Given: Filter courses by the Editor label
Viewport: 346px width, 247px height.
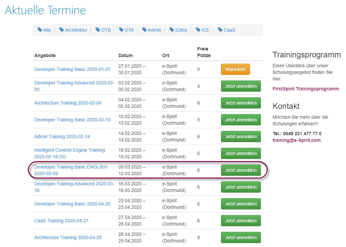Looking at the screenshot, I should coord(181,30).
